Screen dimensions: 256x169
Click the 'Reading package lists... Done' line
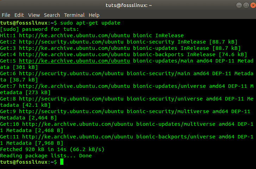tap(46, 156)
